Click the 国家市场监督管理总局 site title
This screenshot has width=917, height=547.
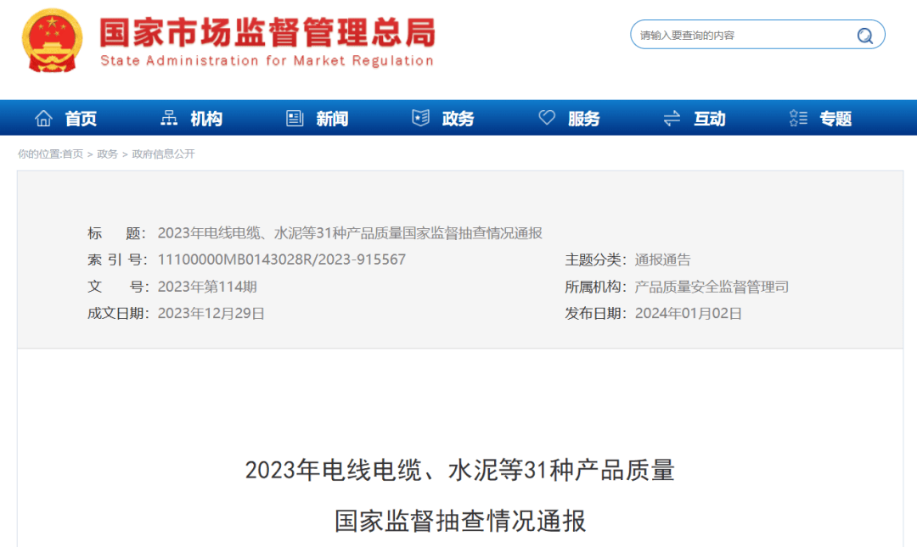(267, 32)
